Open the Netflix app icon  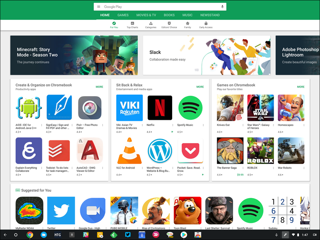click(160, 108)
